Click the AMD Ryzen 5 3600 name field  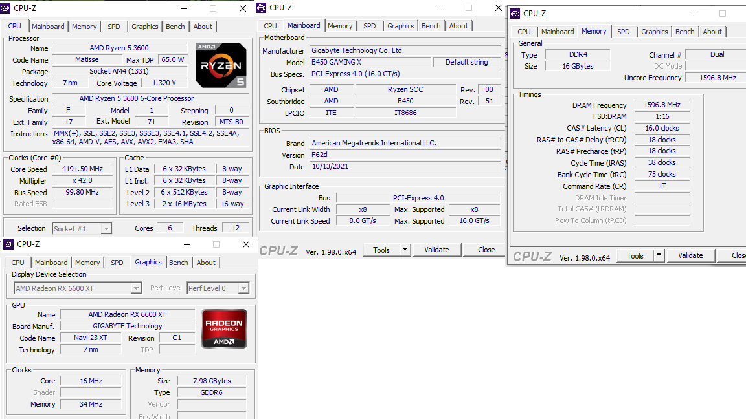(x=119, y=48)
